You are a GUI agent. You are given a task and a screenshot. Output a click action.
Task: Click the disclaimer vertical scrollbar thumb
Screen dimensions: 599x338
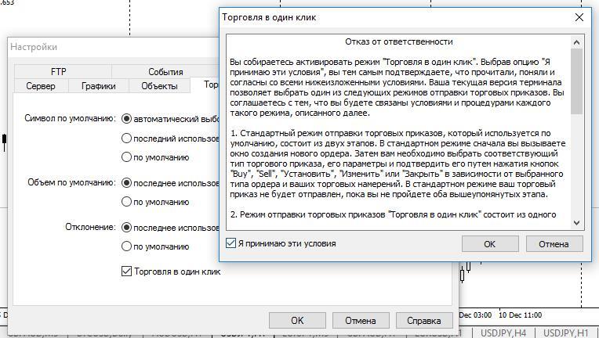[577, 82]
